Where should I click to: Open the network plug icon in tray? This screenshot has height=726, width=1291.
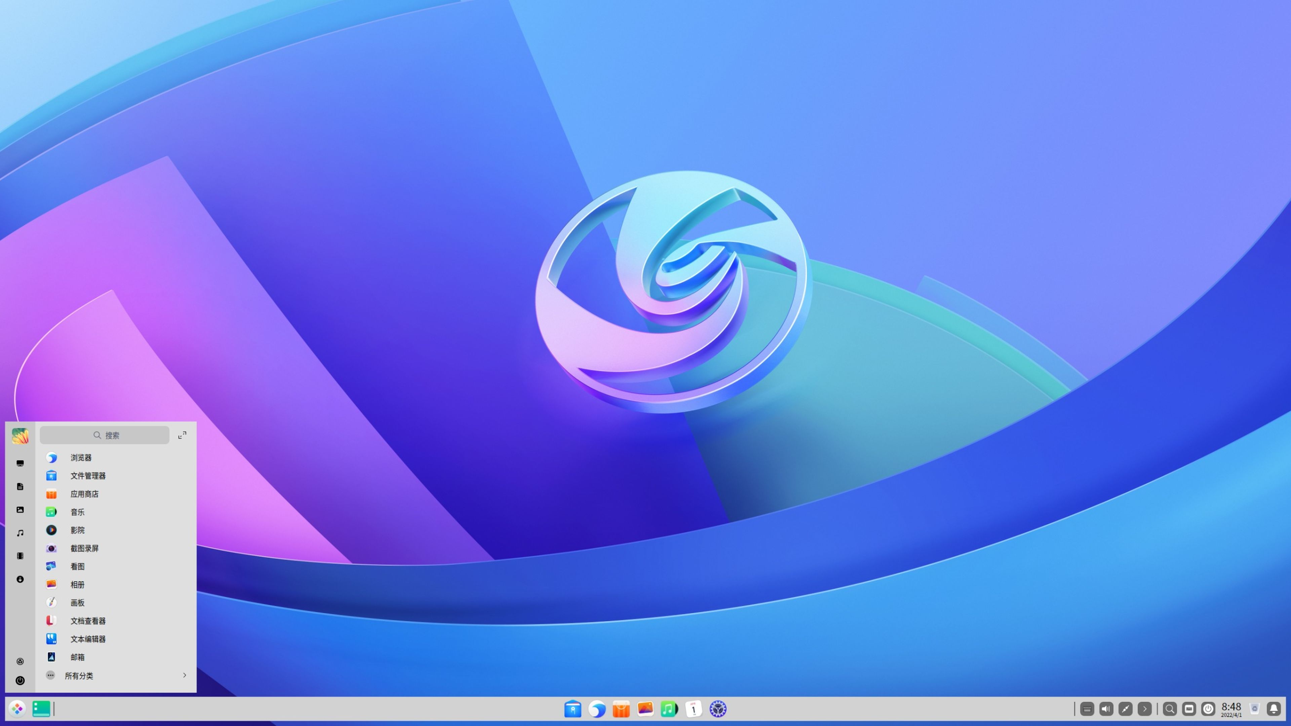1126,709
